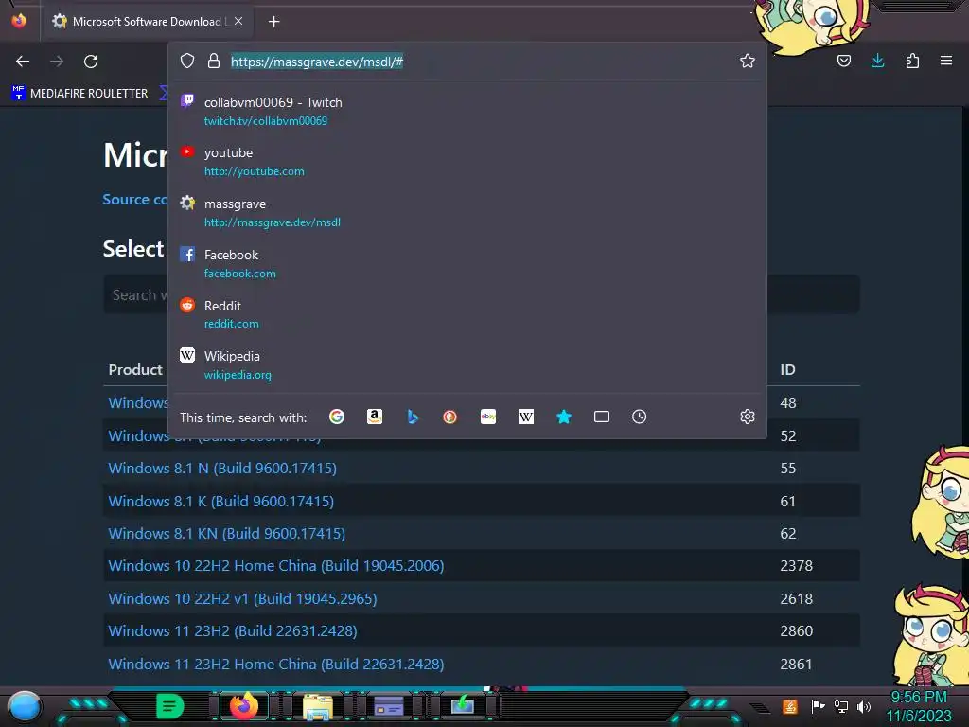Open Windows 8.1 KN (Build 9600.17415) link
The width and height of the screenshot is (969, 727).
pyautogui.click(x=227, y=533)
